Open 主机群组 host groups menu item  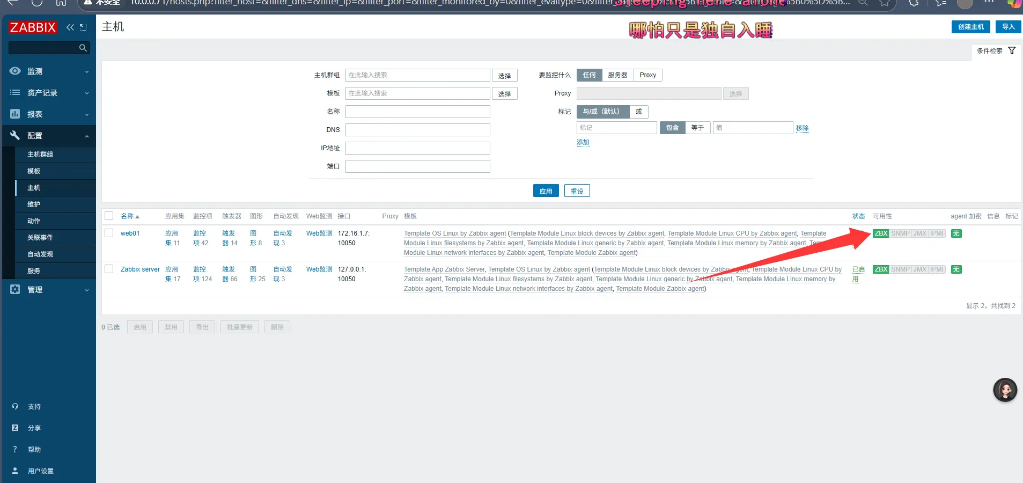coord(40,155)
